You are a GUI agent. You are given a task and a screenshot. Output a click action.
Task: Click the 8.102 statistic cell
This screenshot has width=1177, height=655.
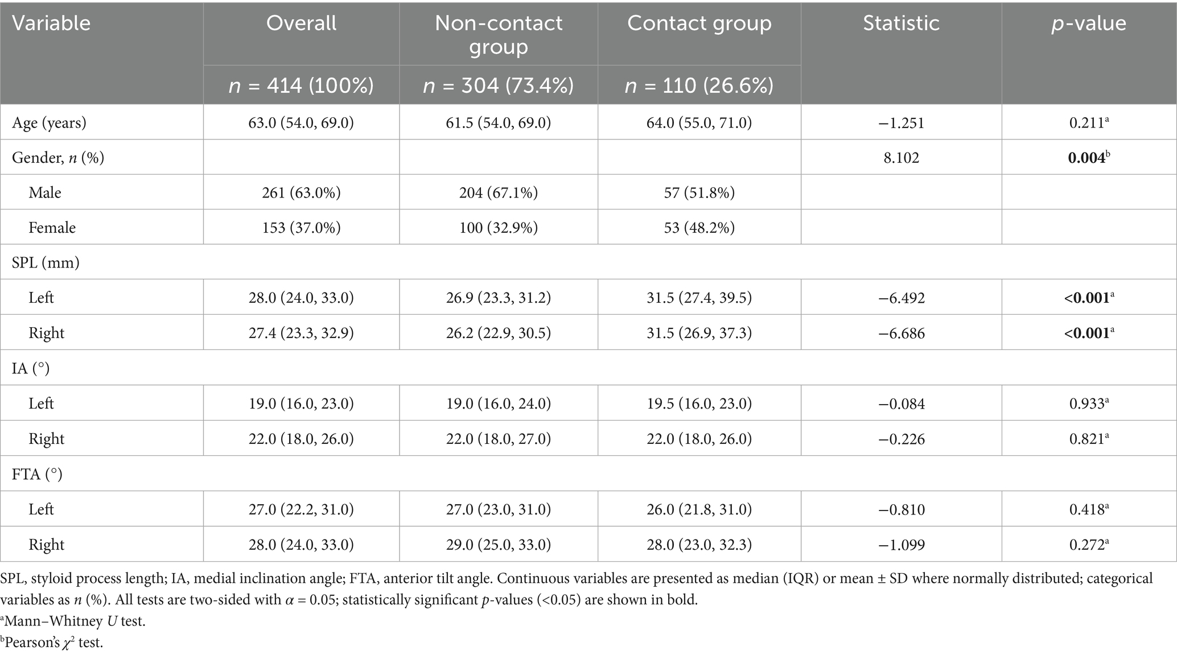pyautogui.click(x=901, y=158)
